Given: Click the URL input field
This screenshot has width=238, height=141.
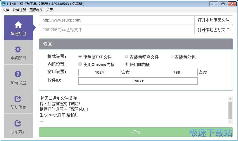Looking at the screenshot, I should point(117,20).
